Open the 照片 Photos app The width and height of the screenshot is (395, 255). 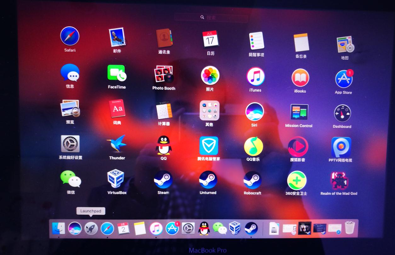pyautogui.click(x=210, y=76)
